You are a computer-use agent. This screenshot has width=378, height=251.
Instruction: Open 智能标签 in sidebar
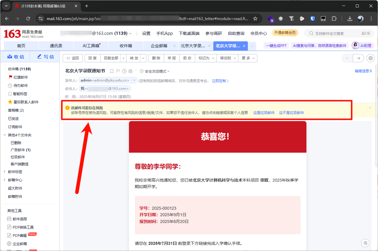pos(18,94)
